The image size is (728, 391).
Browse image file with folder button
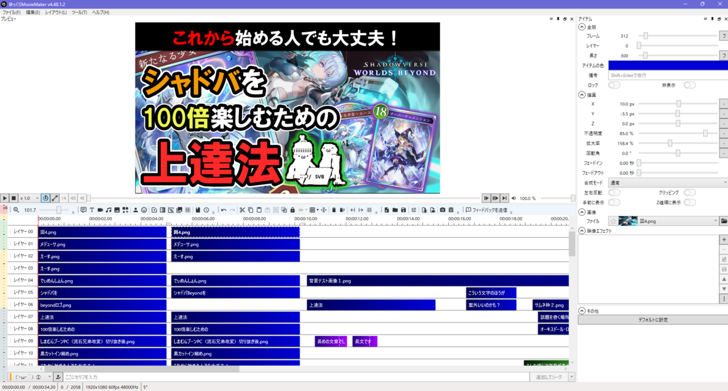click(x=724, y=221)
